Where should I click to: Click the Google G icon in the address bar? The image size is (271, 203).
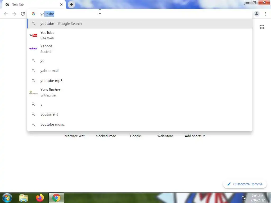pyautogui.click(x=33, y=14)
